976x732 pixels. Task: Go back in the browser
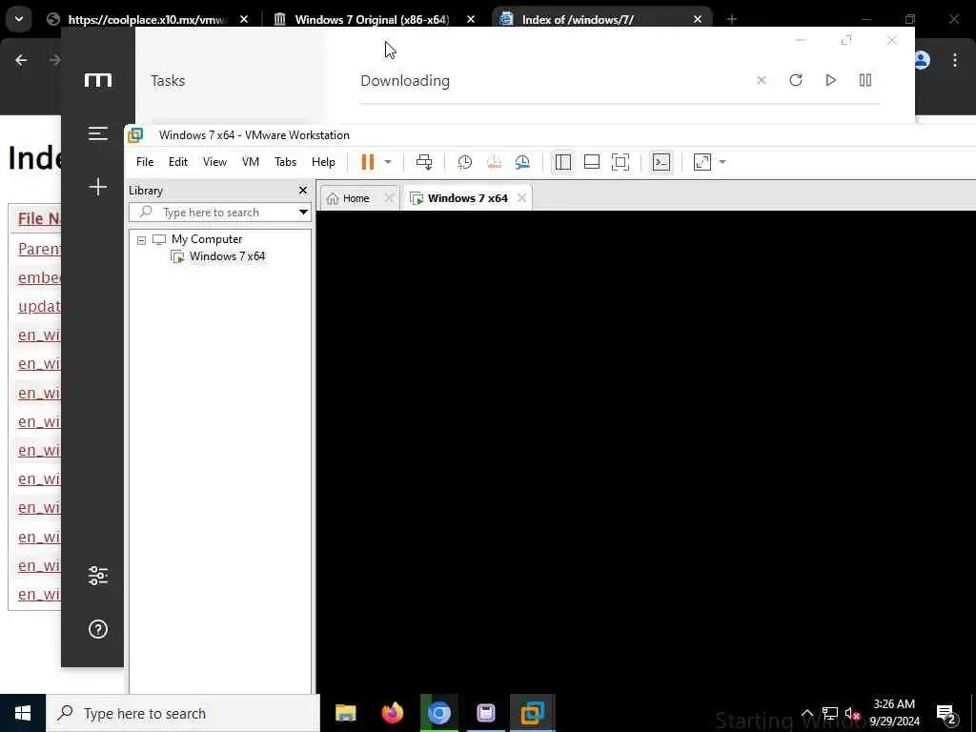pyautogui.click(x=21, y=60)
